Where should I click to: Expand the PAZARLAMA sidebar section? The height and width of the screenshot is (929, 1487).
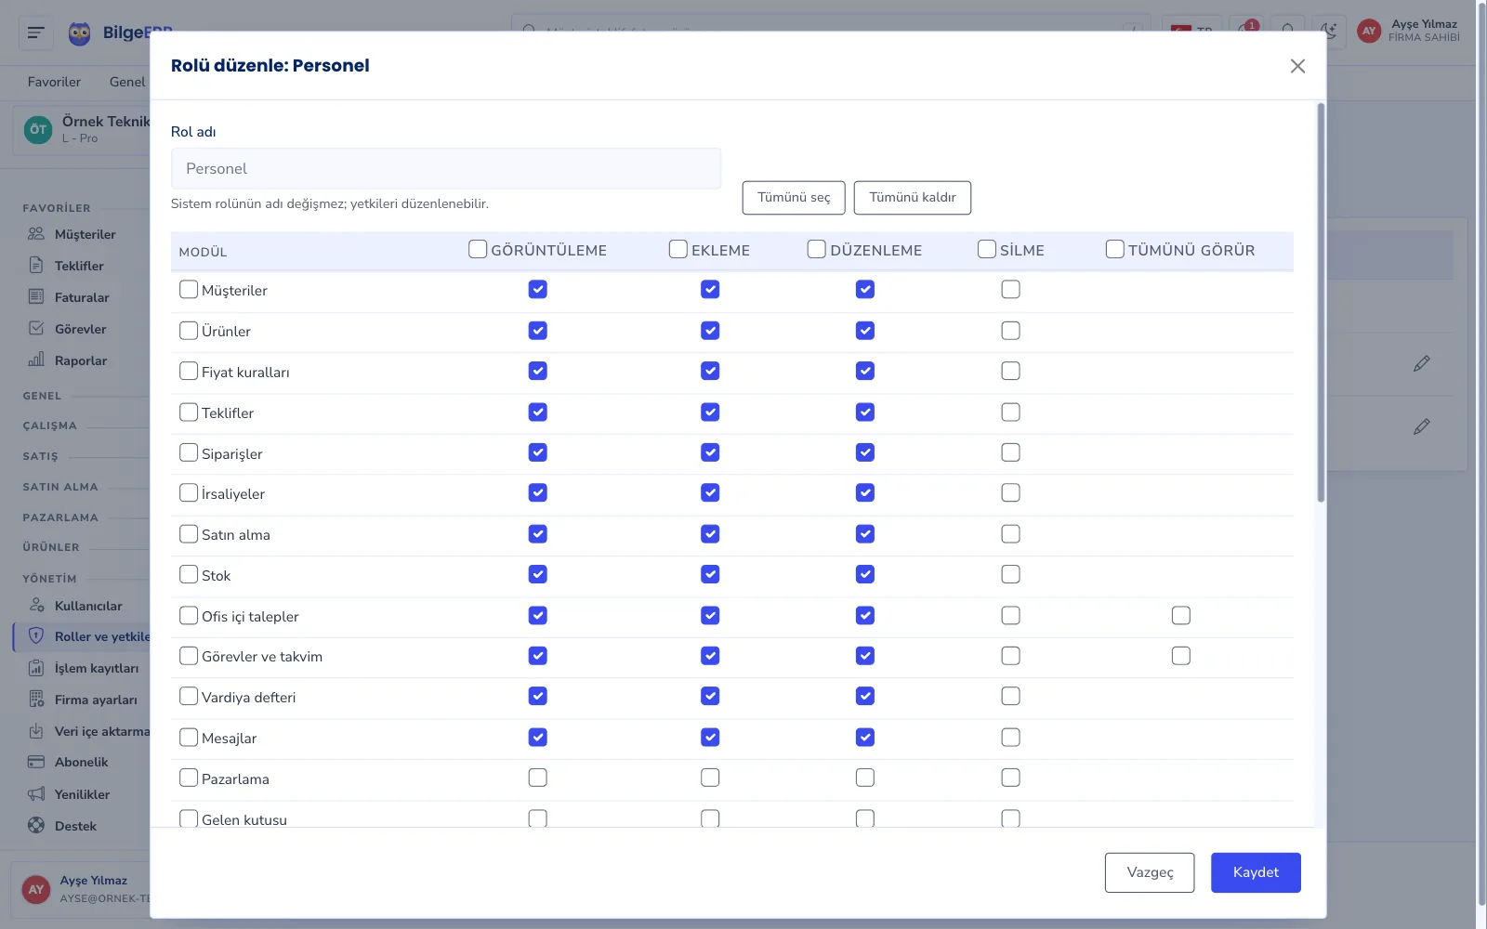(x=60, y=517)
